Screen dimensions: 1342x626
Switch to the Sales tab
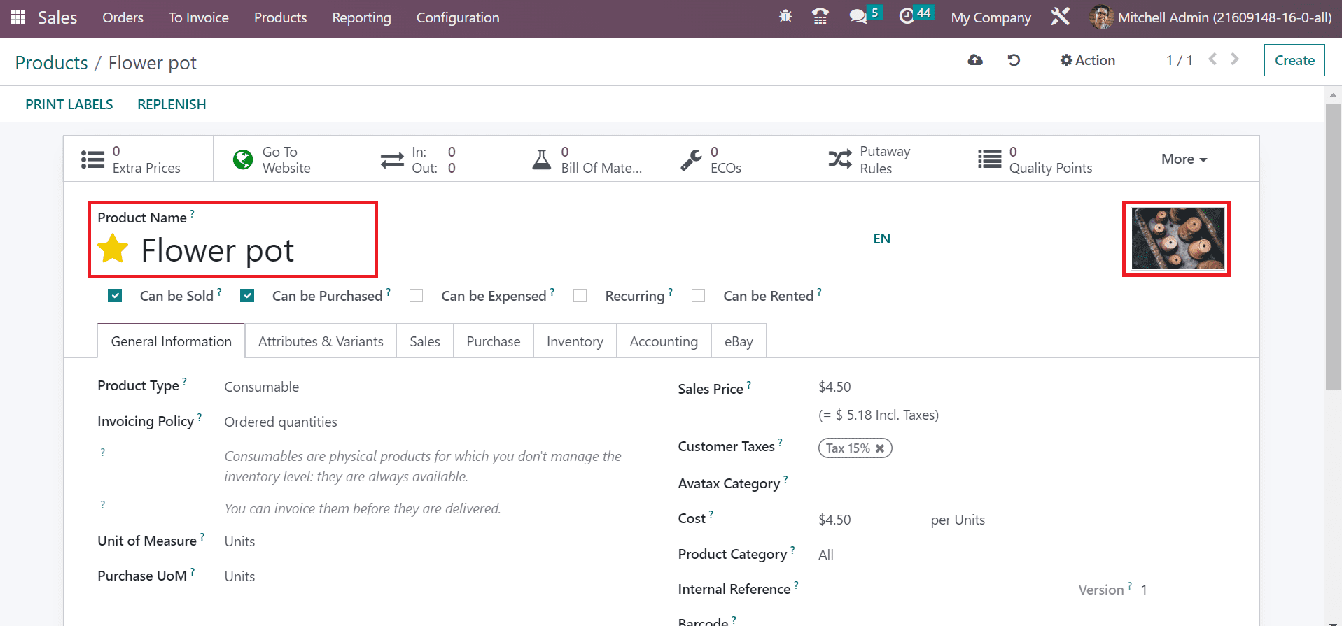(425, 341)
